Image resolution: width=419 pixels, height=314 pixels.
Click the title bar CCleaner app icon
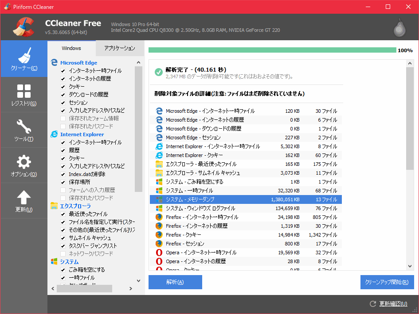coord(7,7)
